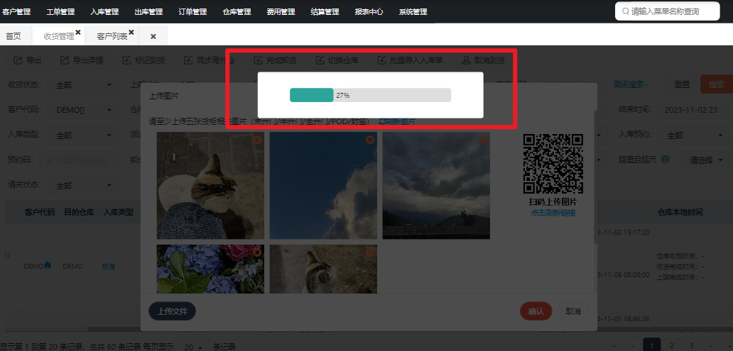Viewport: 733px width, 351px height.
Task: Click the 上传文件 upload button
Action: [172, 311]
